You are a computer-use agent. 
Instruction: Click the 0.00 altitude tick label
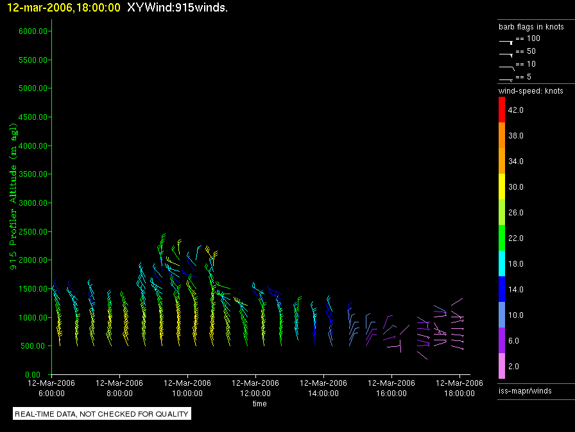[x=33, y=374]
